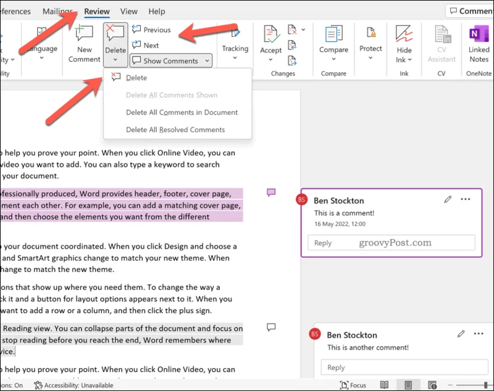Viewport: 494px width, 391px height.
Task: Expand the Delete button dropdown arrow
Action: click(x=115, y=59)
